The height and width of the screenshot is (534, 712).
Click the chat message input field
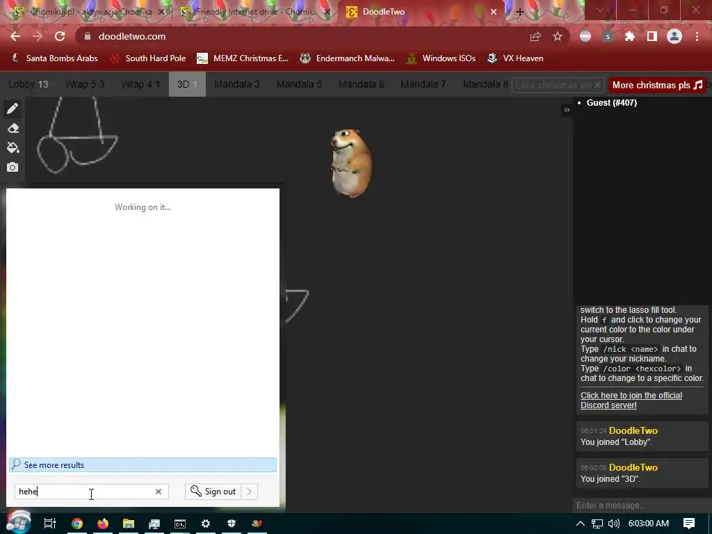641,505
